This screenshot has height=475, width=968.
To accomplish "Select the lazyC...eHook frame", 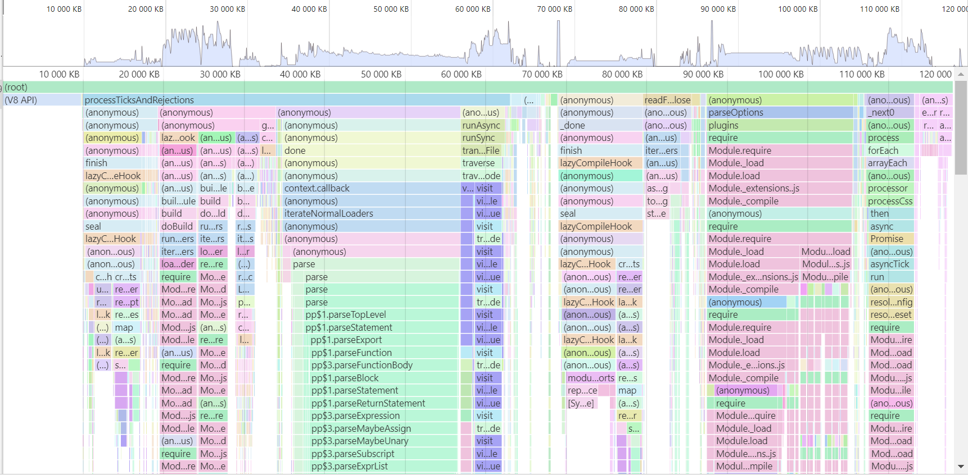I will [113, 176].
